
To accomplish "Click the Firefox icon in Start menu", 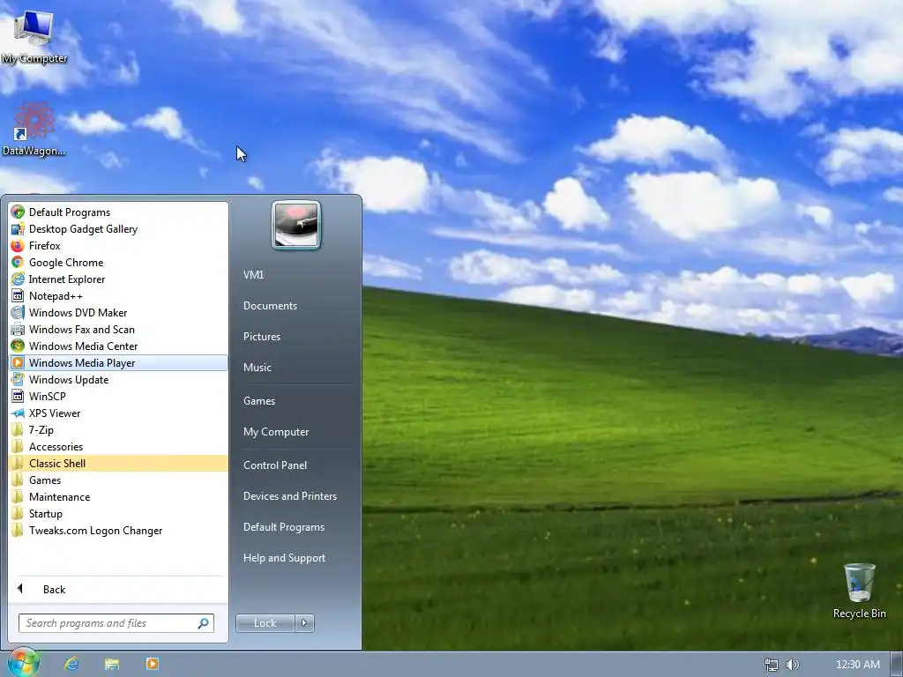I will [x=18, y=246].
